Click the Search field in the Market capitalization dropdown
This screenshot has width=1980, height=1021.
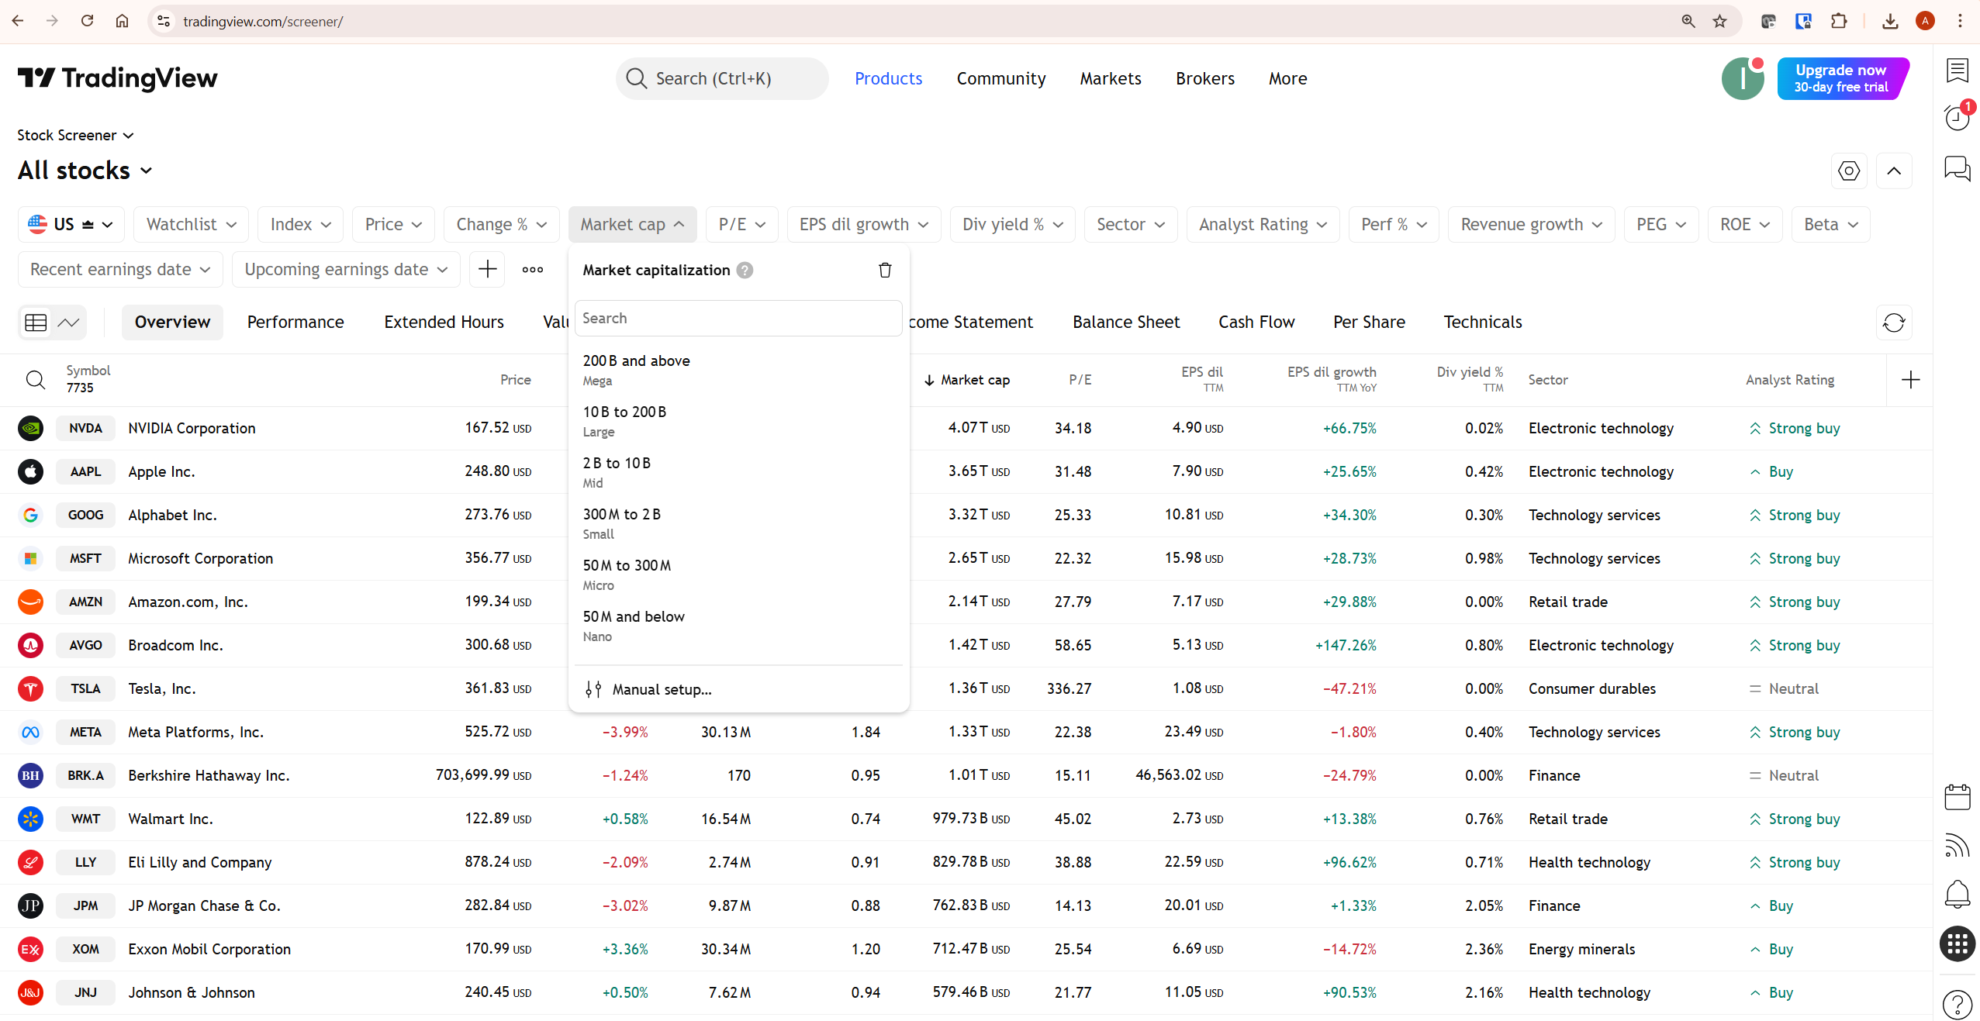click(x=738, y=318)
